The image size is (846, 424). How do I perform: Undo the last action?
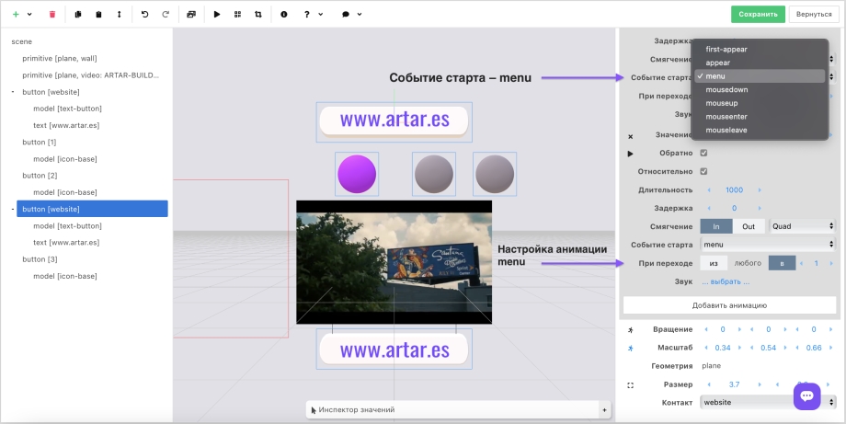click(145, 15)
